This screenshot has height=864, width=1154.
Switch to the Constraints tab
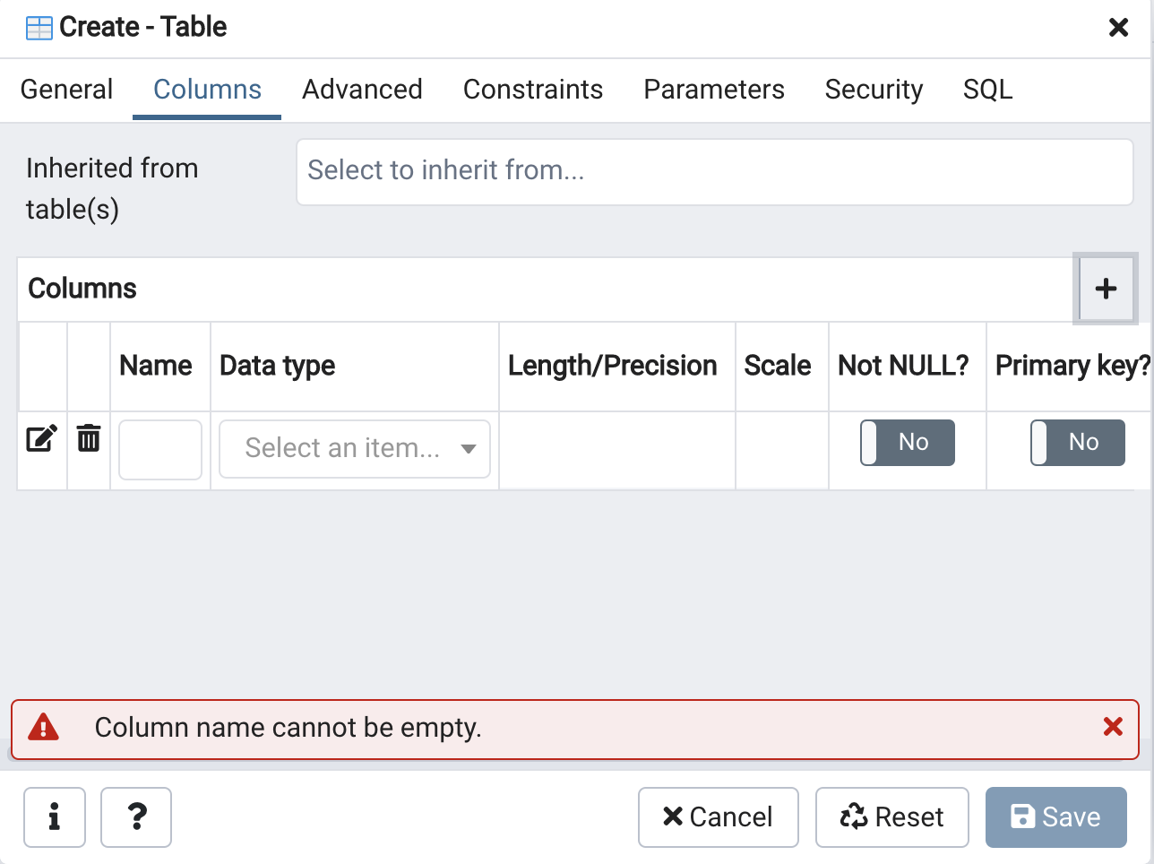click(x=532, y=90)
